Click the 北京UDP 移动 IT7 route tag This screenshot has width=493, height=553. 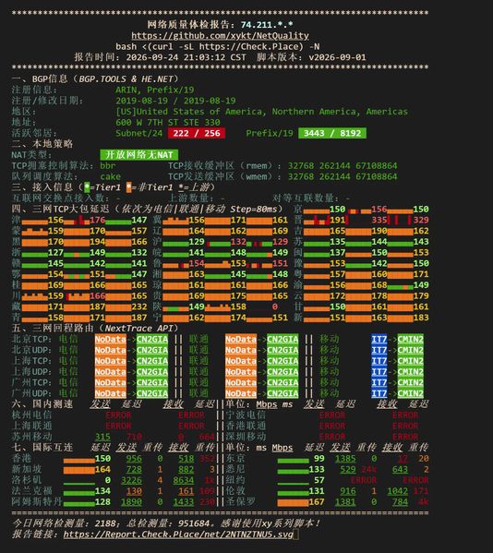coord(379,350)
